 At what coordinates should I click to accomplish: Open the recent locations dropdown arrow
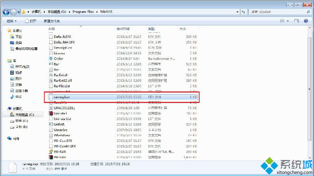(18, 13)
